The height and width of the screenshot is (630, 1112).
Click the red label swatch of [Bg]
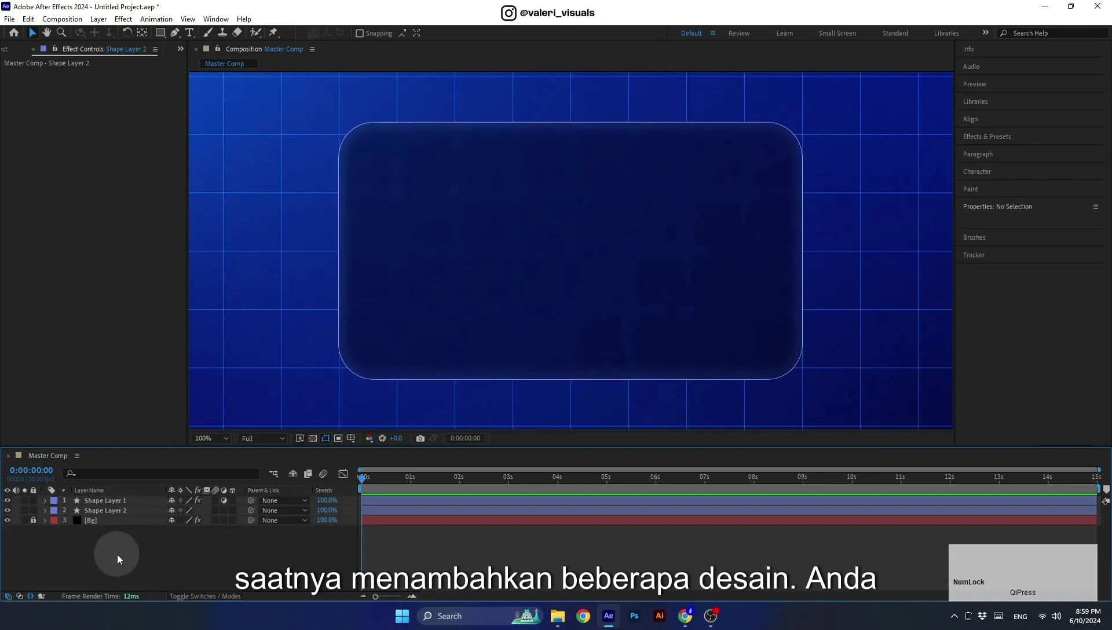click(x=54, y=521)
